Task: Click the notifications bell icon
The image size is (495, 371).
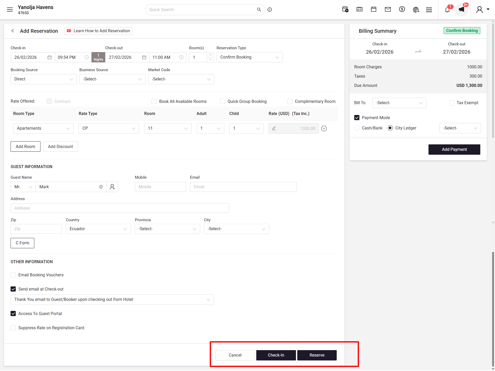Action: [447, 10]
